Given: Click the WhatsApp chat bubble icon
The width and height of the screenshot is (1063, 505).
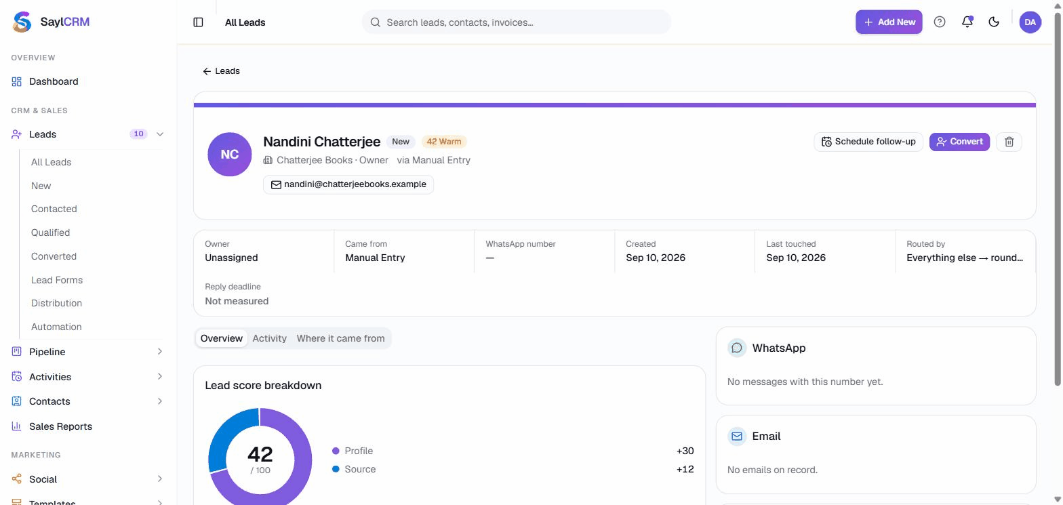Looking at the screenshot, I should (737, 348).
